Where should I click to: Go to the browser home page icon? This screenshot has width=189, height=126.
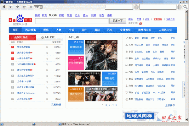(x=4, y=7)
